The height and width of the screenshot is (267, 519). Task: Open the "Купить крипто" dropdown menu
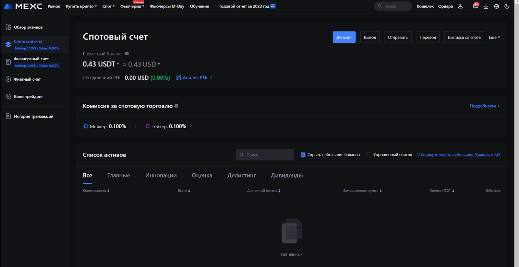tap(81, 6)
